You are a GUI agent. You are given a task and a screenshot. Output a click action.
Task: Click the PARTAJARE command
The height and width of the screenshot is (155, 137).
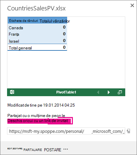[33, 150]
